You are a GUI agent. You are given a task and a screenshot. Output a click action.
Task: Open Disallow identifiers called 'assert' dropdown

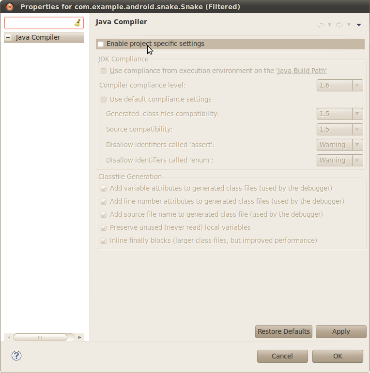click(x=340, y=145)
